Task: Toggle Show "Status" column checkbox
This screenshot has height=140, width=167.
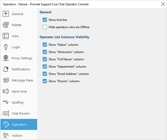Action: tap(45, 45)
